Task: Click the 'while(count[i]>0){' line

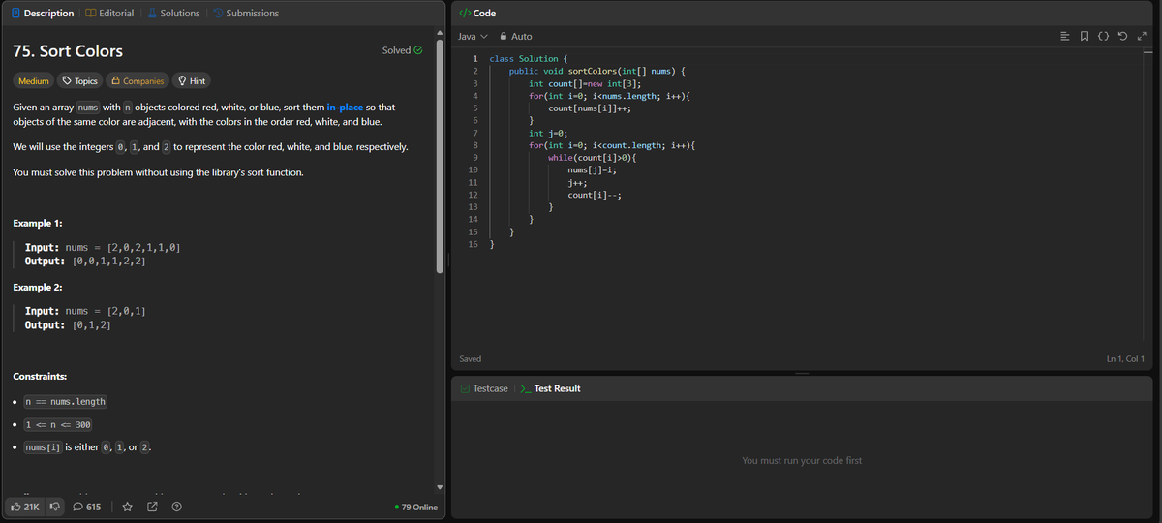Action: tap(592, 158)
